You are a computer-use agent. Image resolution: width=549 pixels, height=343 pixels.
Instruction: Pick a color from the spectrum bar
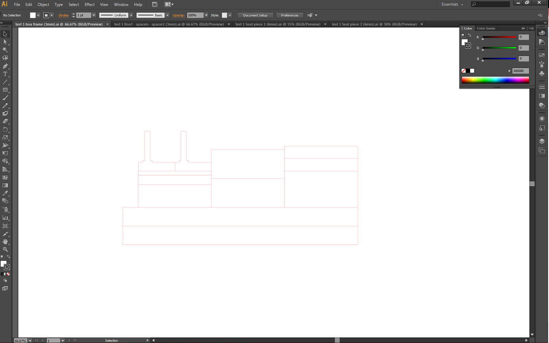pyautogui.click(x=495, y=80)
